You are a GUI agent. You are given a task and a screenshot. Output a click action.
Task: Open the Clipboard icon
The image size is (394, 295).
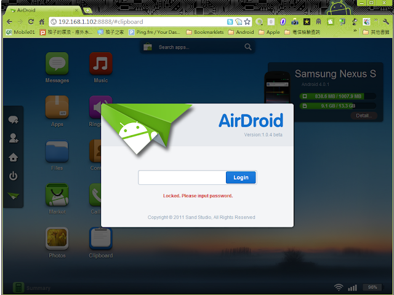tap(101, 238)
